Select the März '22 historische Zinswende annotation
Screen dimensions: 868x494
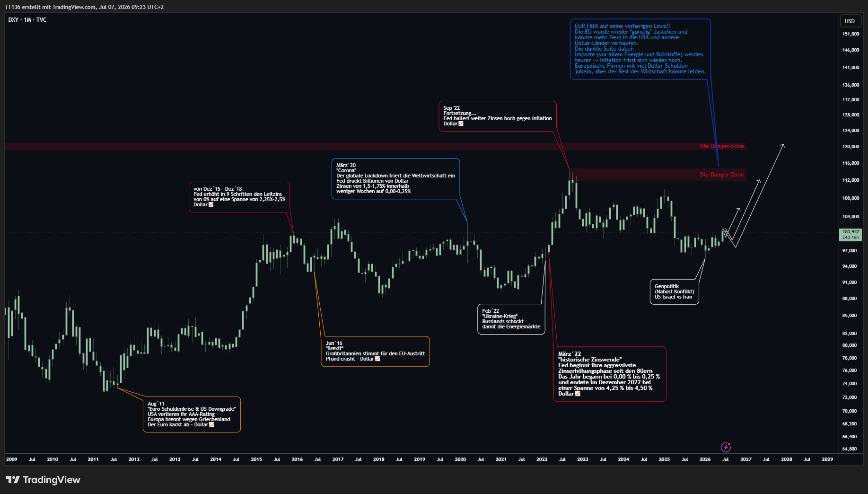(610, 374)
